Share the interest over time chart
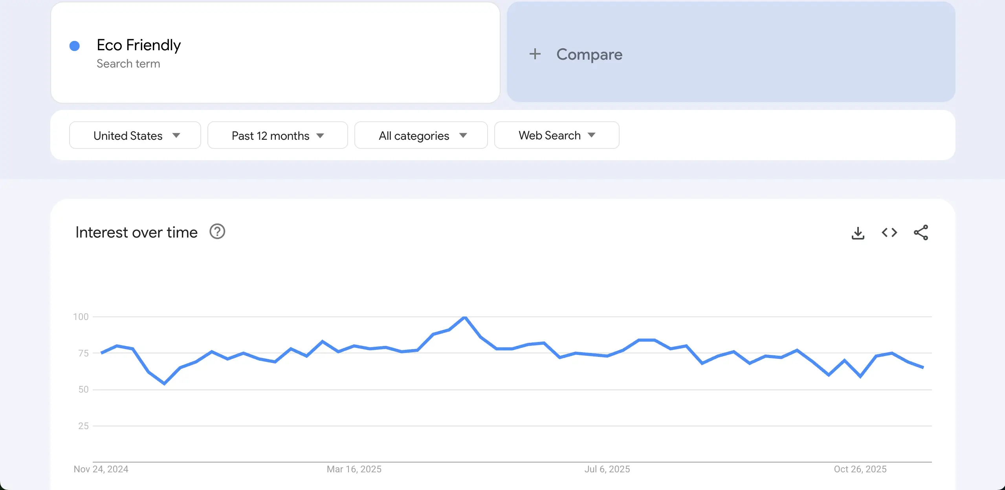 coord(921,233)
